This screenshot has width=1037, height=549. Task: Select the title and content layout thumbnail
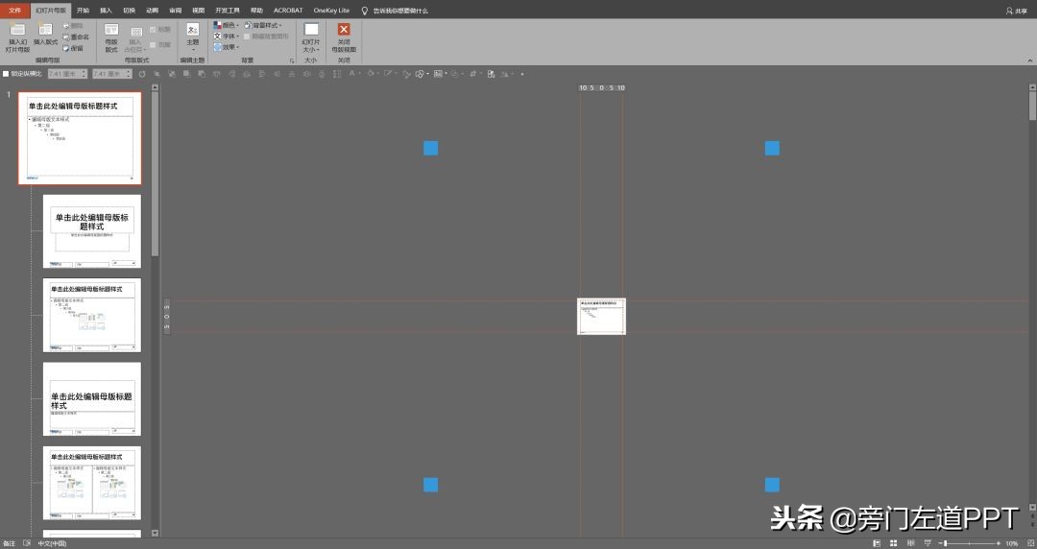coord(92,315)
